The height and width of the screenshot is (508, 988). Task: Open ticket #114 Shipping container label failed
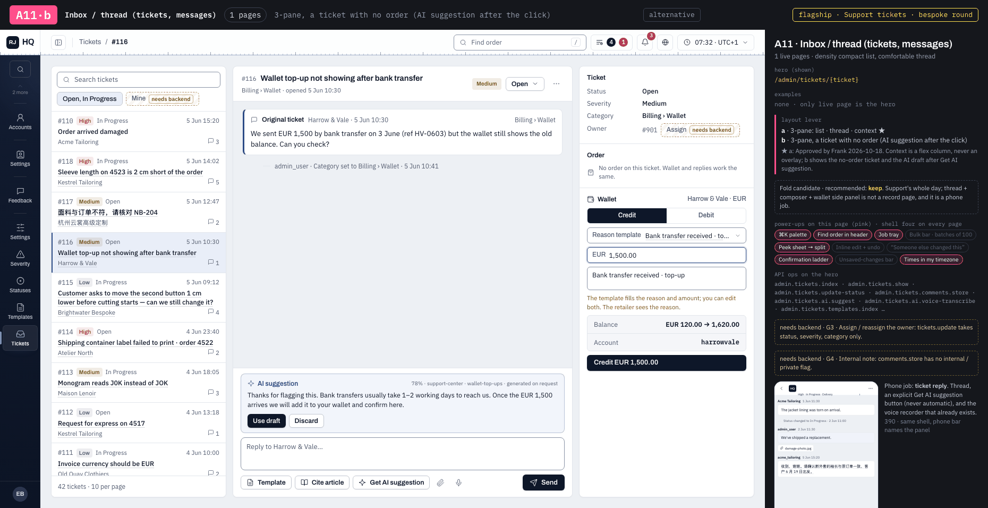pos(139,343)
